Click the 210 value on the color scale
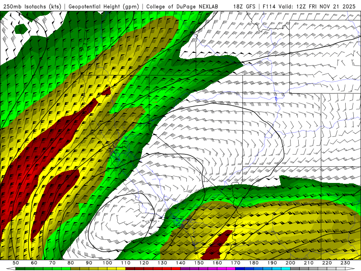This screenshot has height=271, width=361. pyautogui.click(x=309, y=263)
